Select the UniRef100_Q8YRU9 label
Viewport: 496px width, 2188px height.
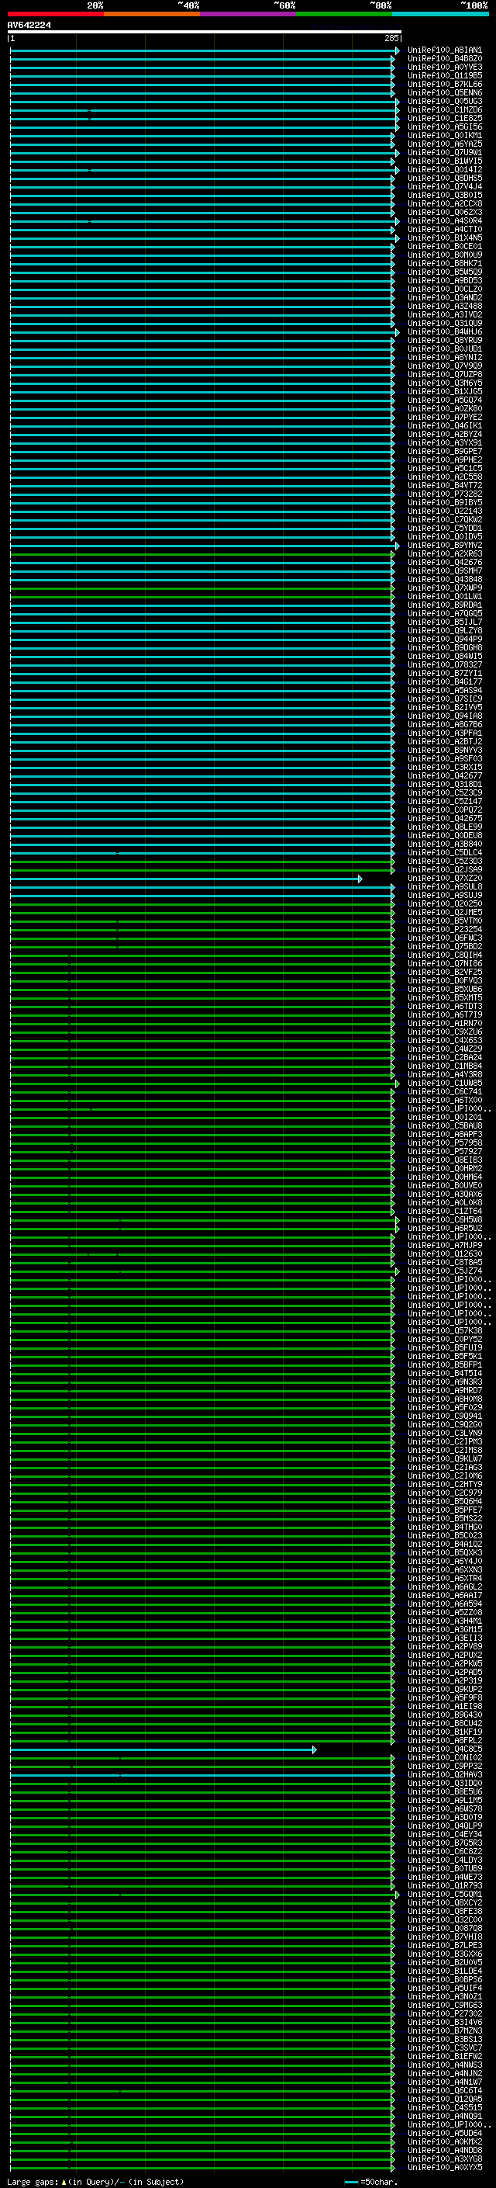tap(444, 341)
